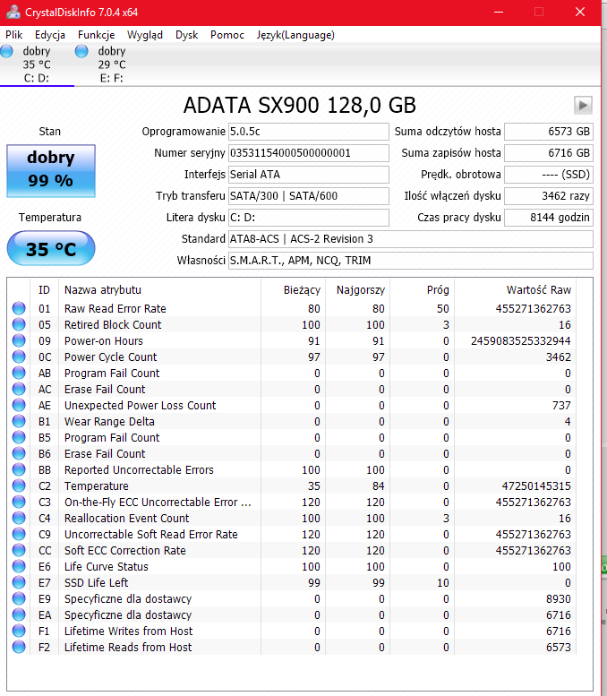The width and height of the screenshot is (607, 696).
Task: Click status circle for Power Cycle Count
Action: tap(19, 357)
